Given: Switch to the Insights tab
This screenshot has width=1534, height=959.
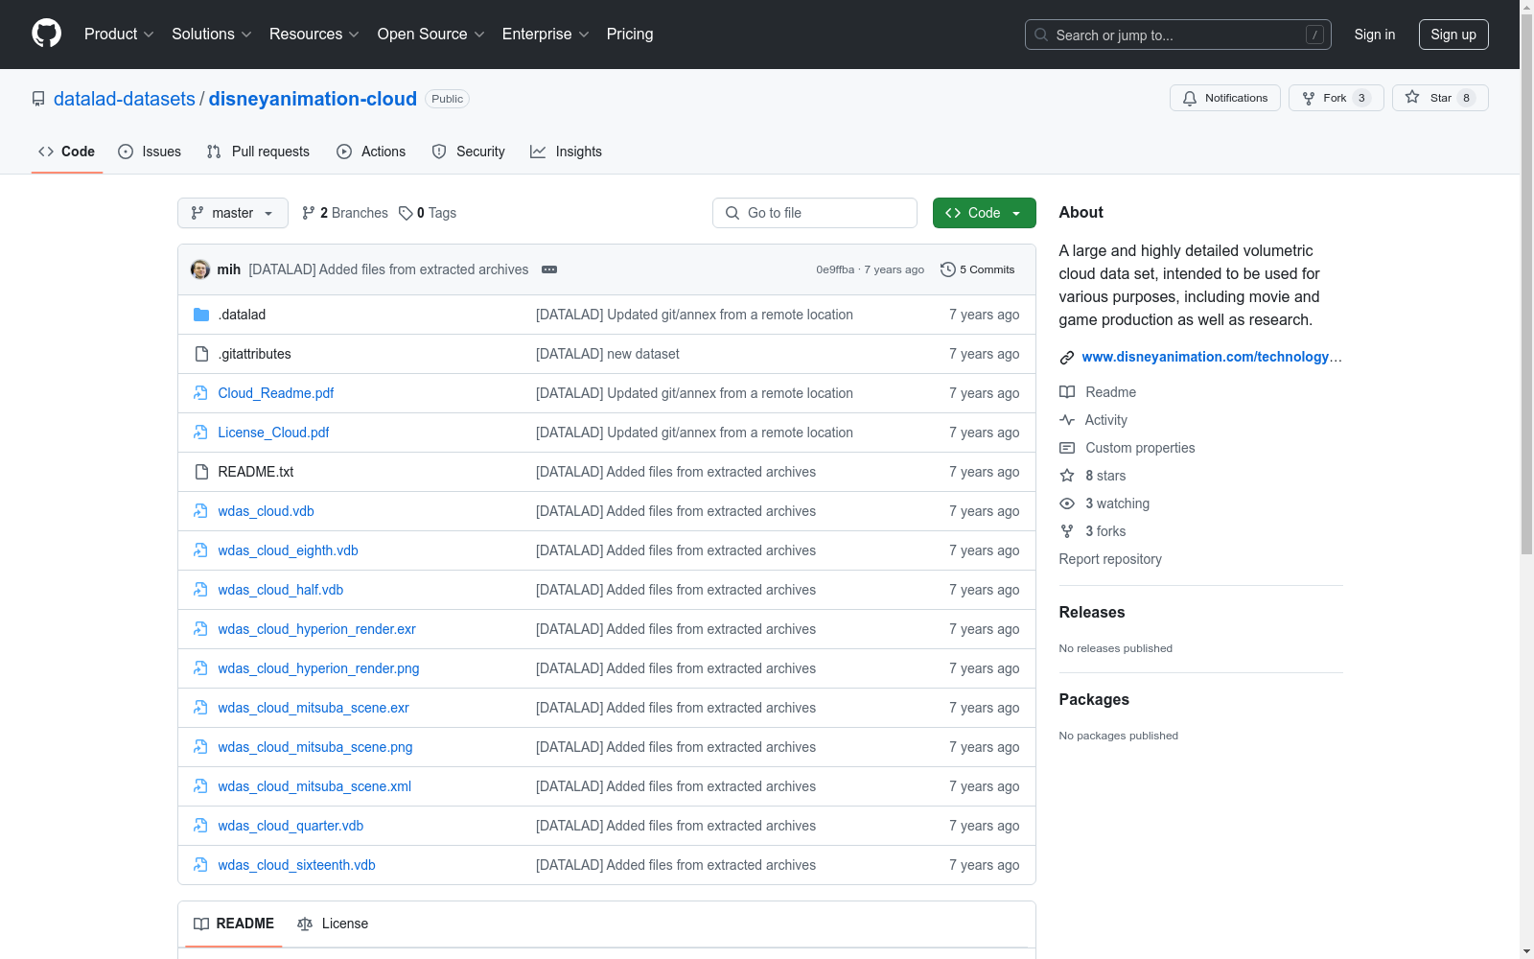Looking at the screenshot, I should point(566,152).
